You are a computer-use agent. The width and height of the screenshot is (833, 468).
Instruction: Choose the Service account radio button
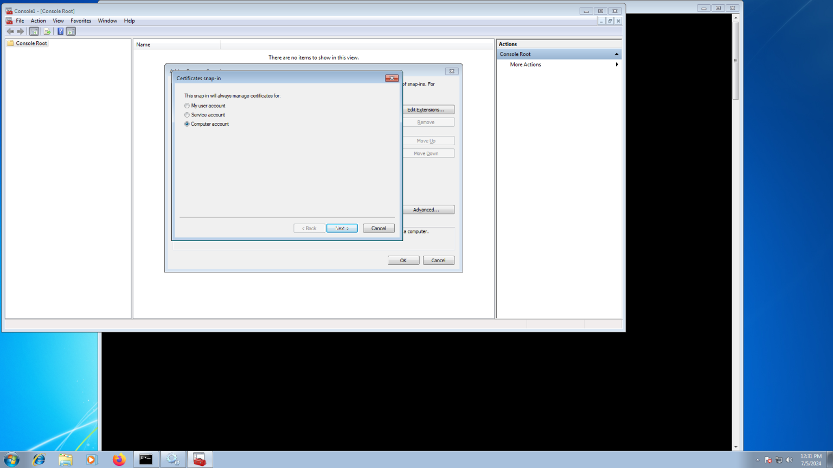187,115
